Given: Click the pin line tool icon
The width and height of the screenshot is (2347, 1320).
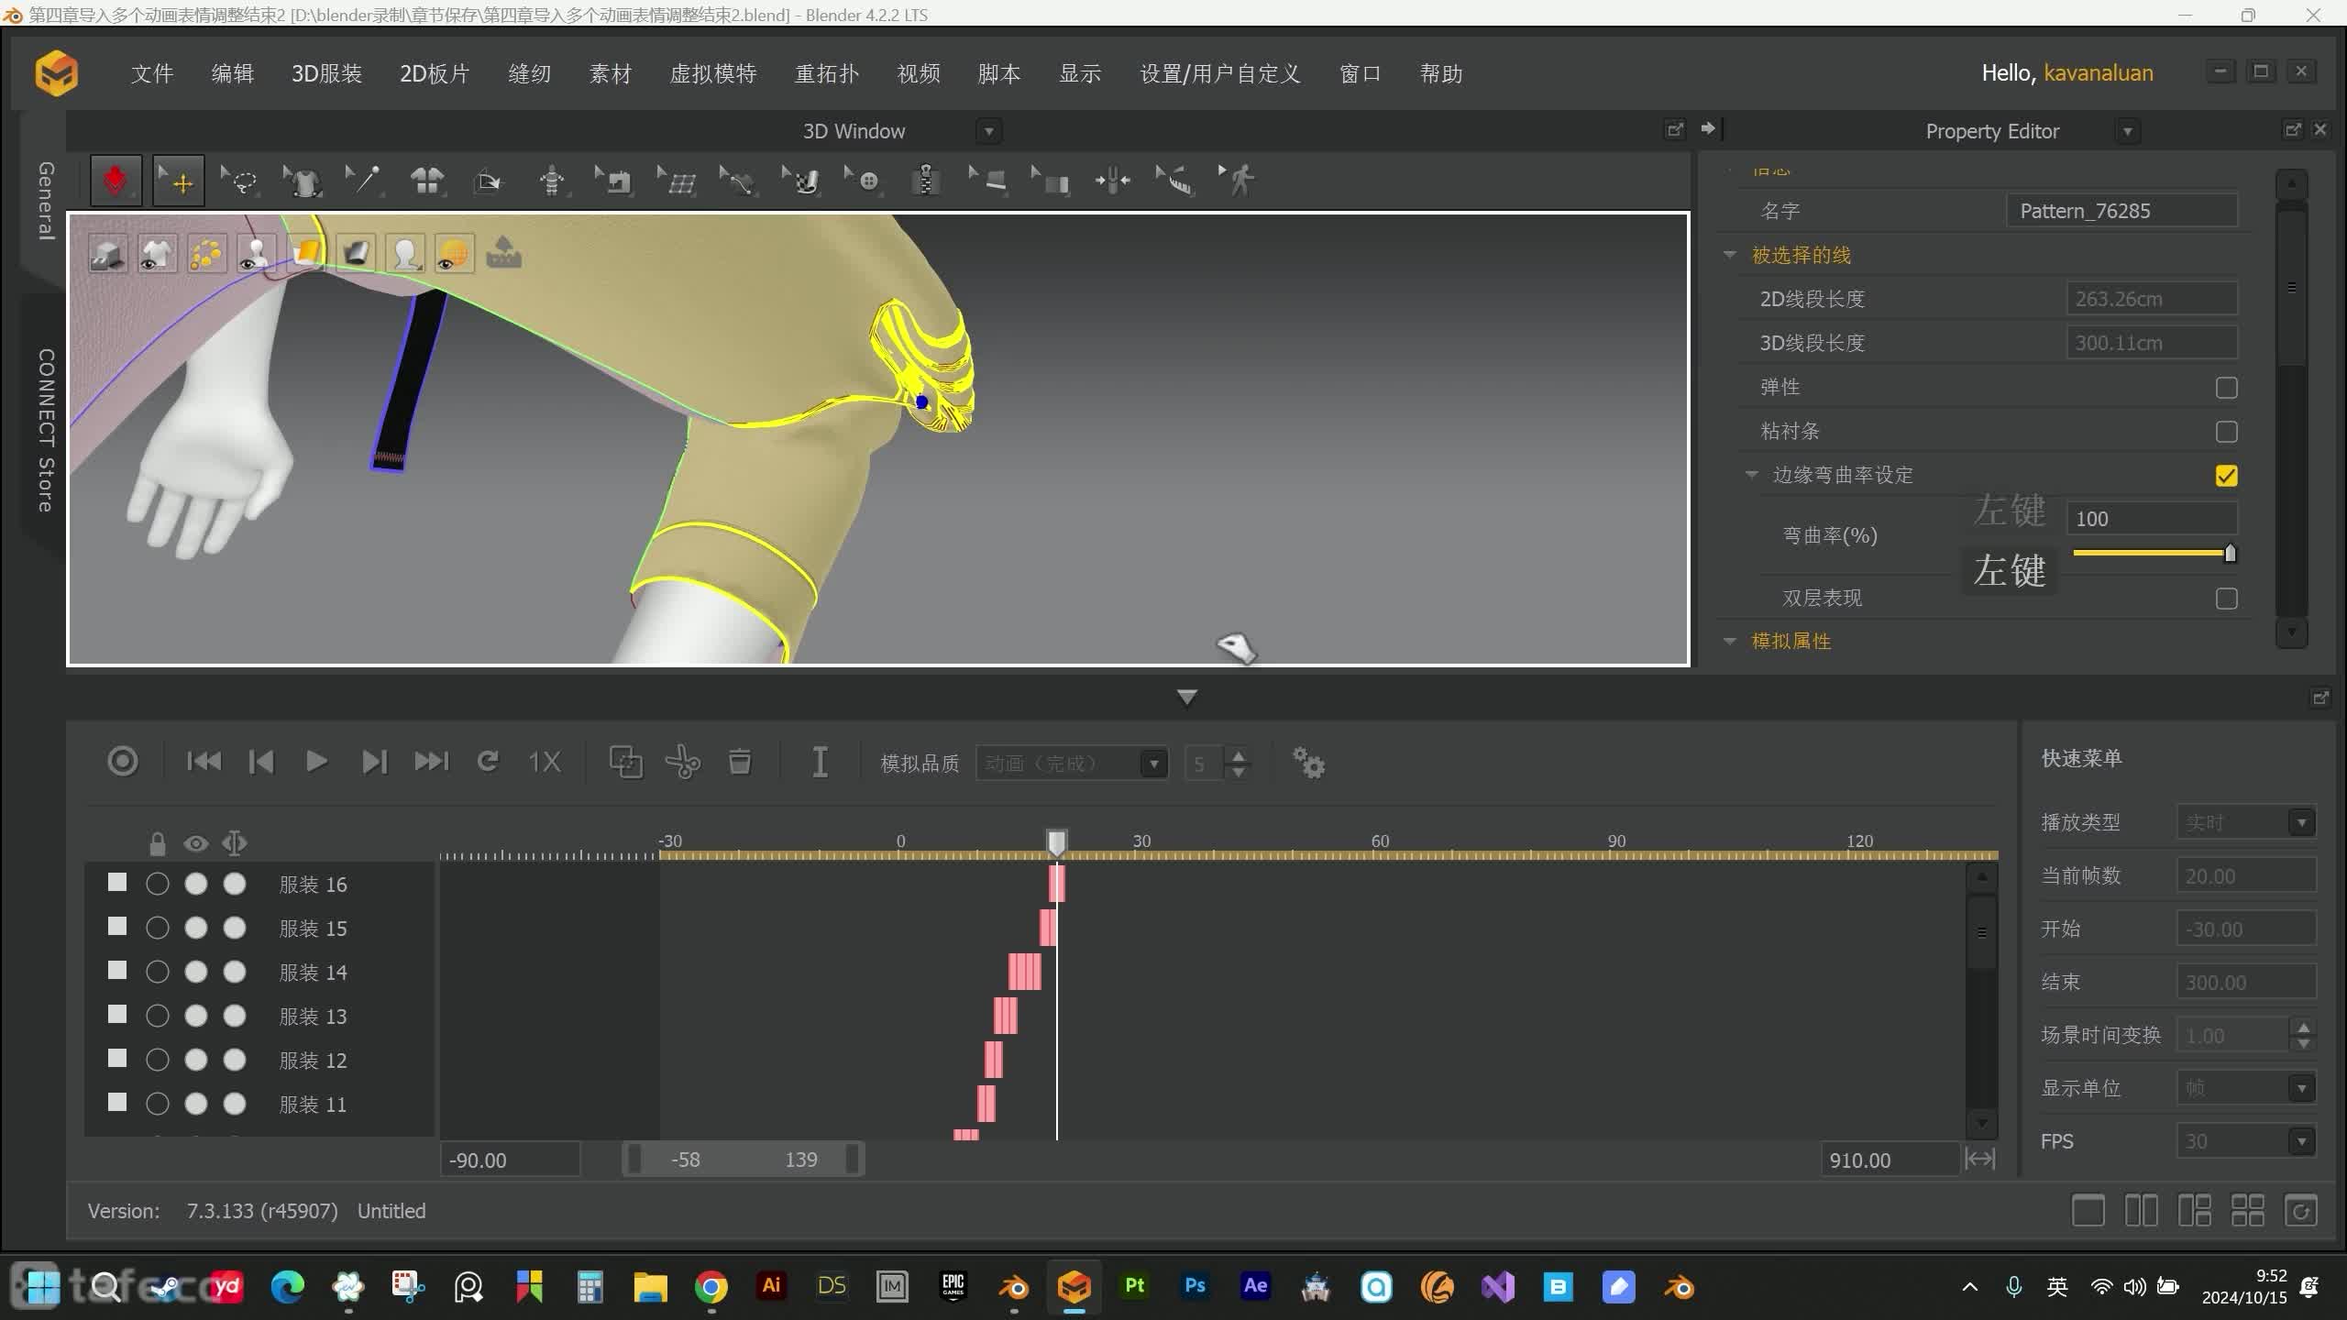Looking at the screenshot, I should [x=365, y=180].
